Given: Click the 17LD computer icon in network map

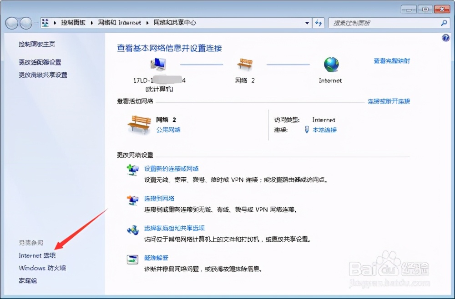Looking at the screenshot, I should click(159, 65).
